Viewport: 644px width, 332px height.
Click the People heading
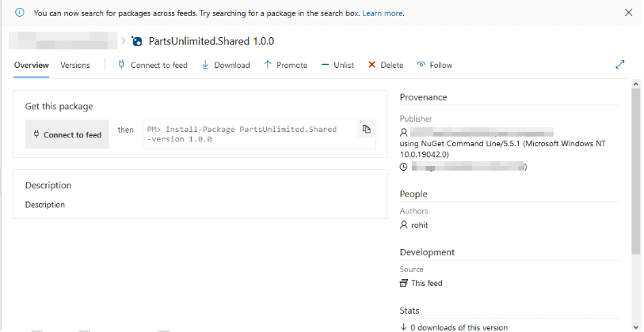413,194
